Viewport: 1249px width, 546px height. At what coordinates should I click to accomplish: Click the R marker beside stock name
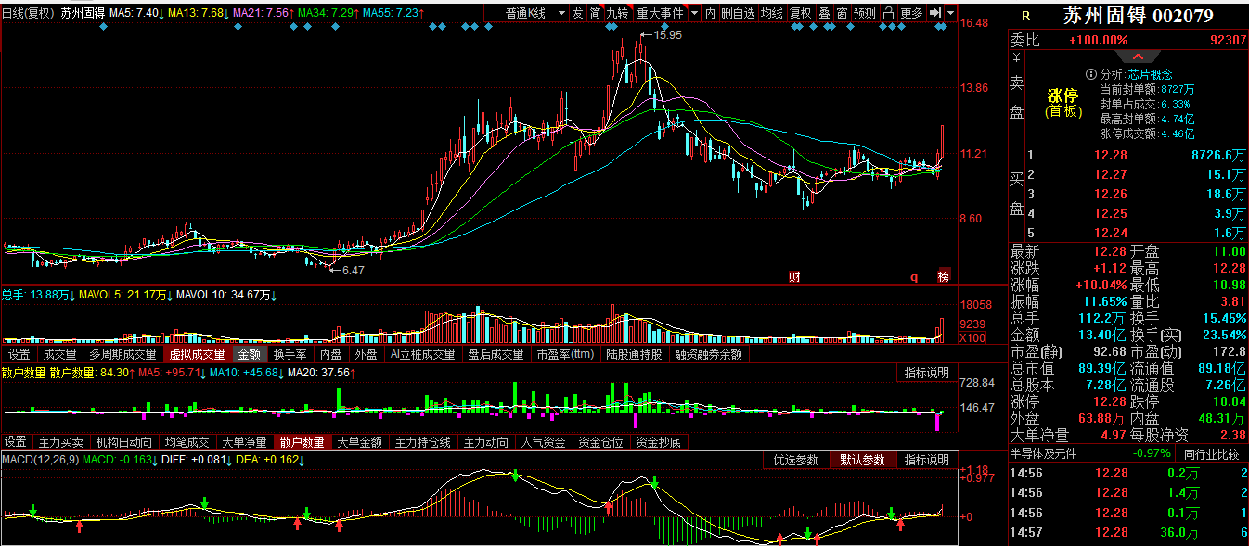[x=1025, y=16]
